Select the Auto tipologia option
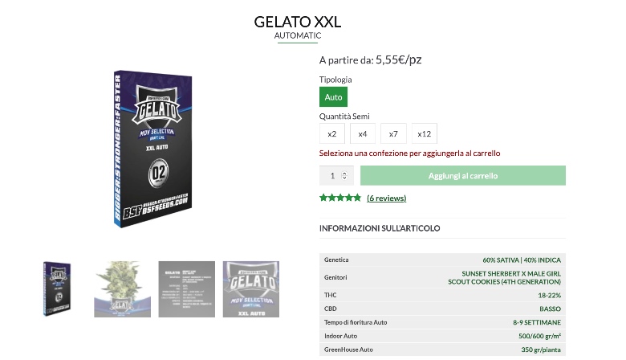Viewport: 626px width, 360px height. [333, 97]
